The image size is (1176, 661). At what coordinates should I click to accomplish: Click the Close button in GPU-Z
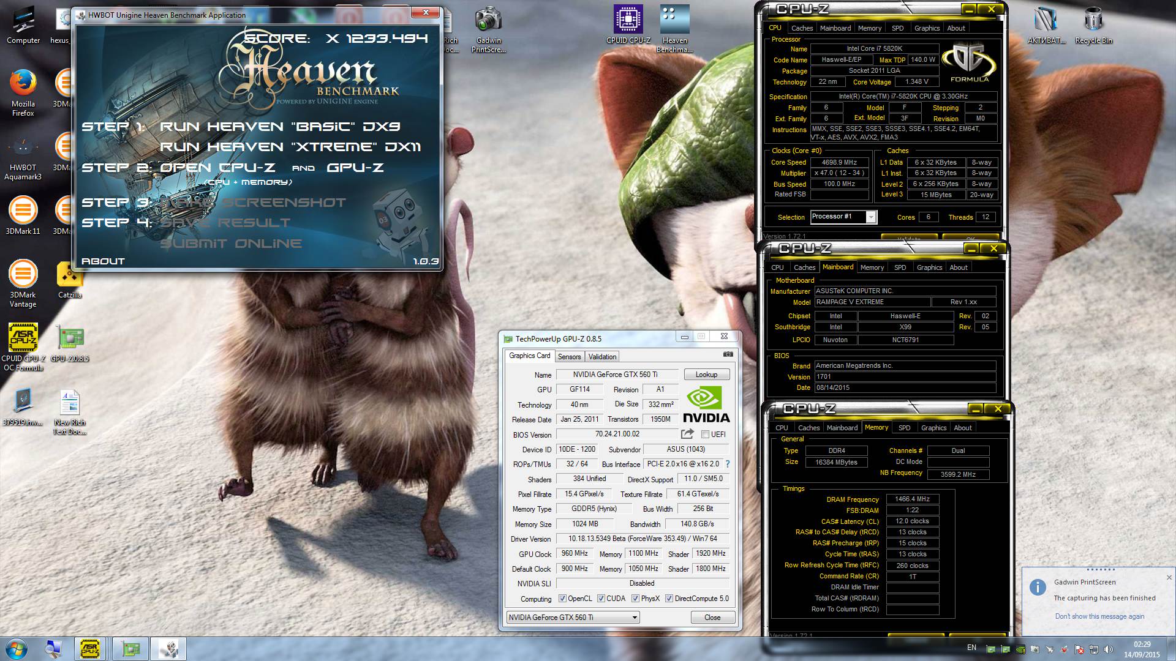coord(712,618)
